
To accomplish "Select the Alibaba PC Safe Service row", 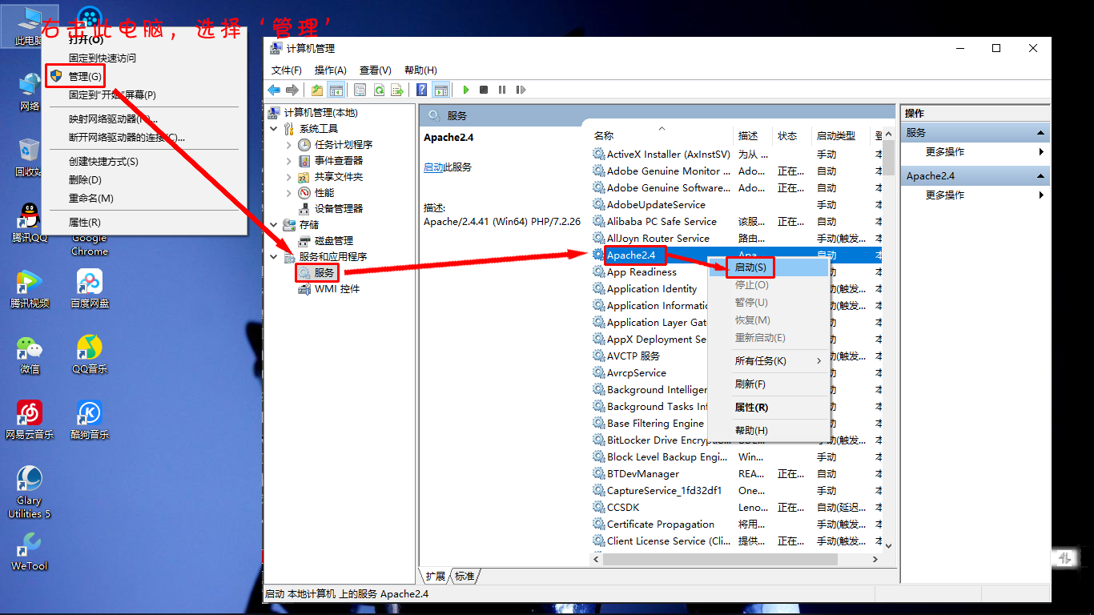I will coord(737,222).
